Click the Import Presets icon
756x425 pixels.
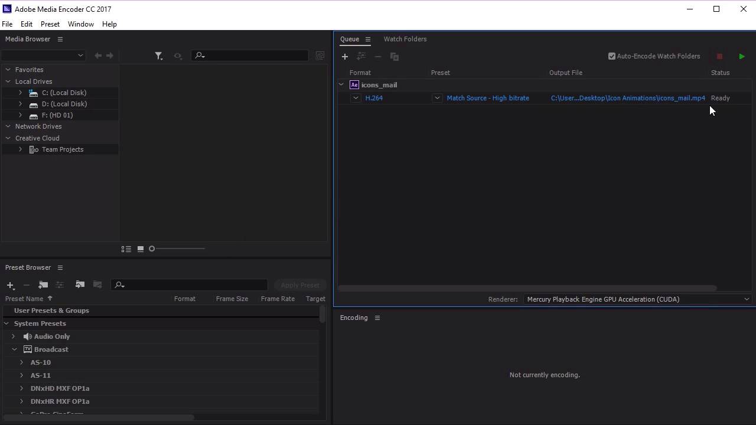tap(80, 285)
